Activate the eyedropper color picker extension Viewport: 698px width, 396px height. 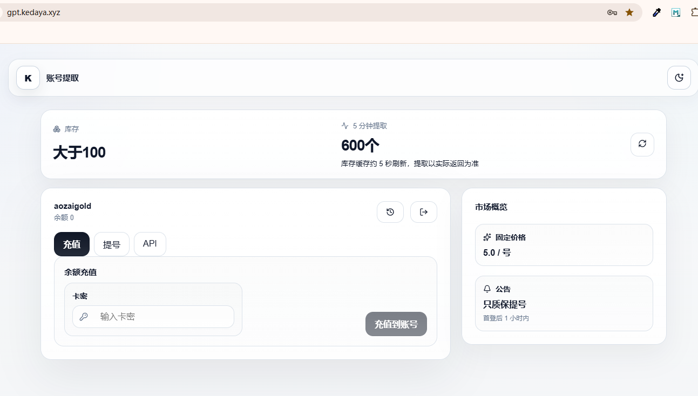coord(656,12)
